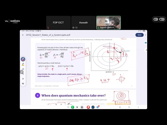Click the screen share icon on Aswath tile
The height and width of the screenshot is (125, 167).
(76, 28)
